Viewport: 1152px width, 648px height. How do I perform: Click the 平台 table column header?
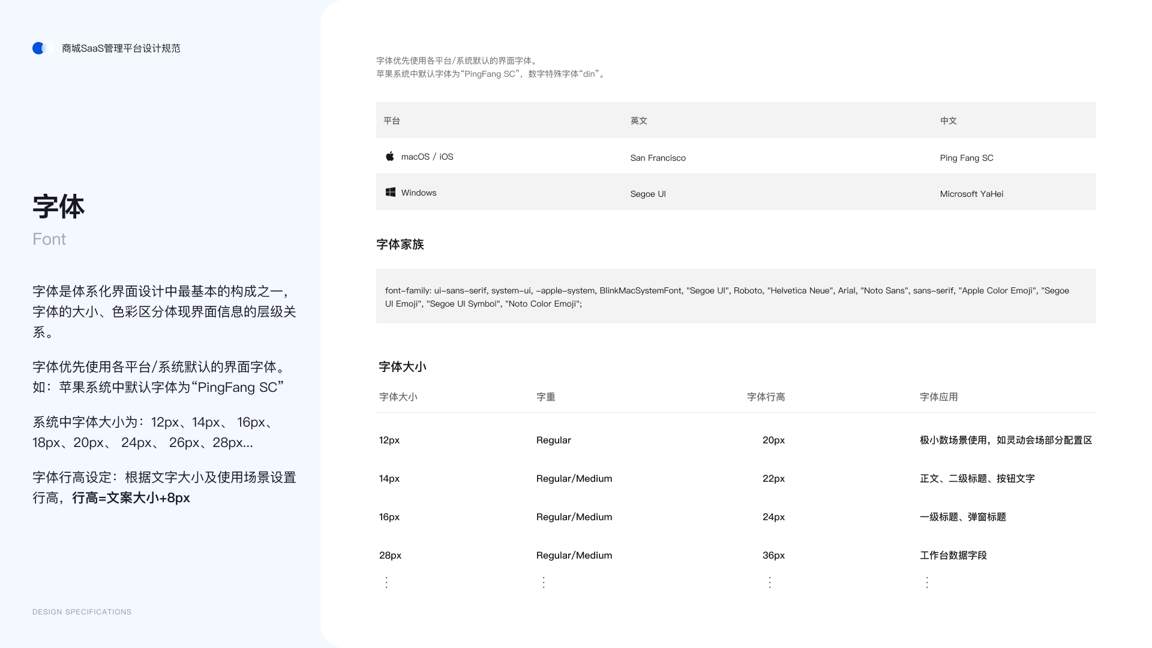pos(391,120)
